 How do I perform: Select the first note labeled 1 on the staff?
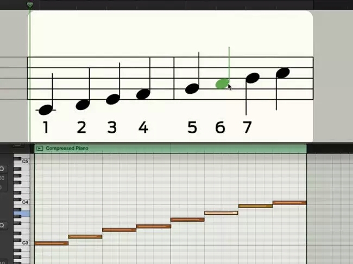tap(46, 110)
